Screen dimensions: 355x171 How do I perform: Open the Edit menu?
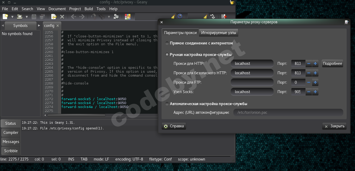(15, 9)
